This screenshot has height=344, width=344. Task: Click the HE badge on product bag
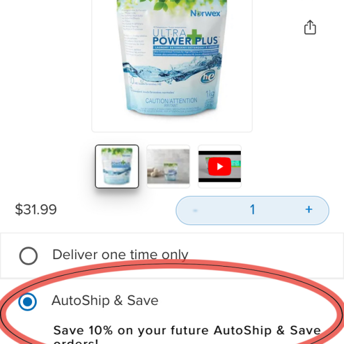[208, 77]
